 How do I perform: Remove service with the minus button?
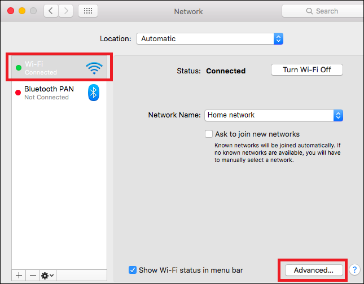tap(33, 275)
